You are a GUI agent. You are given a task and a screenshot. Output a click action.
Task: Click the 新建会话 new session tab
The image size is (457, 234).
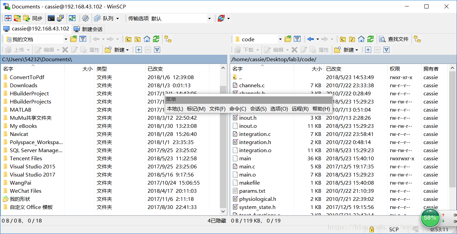[88, 29]
